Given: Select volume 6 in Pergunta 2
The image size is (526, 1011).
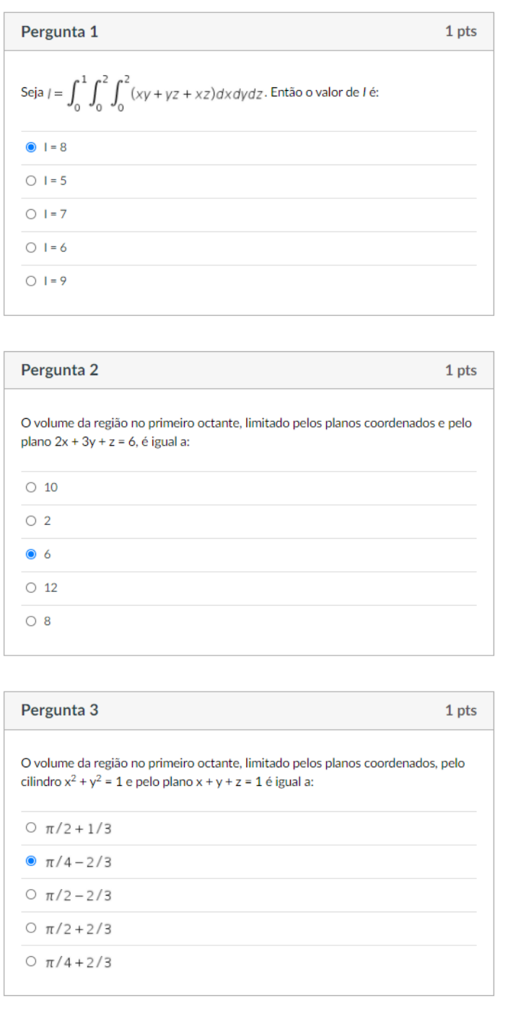Looking at the screenshot, I should pos(30,555).
